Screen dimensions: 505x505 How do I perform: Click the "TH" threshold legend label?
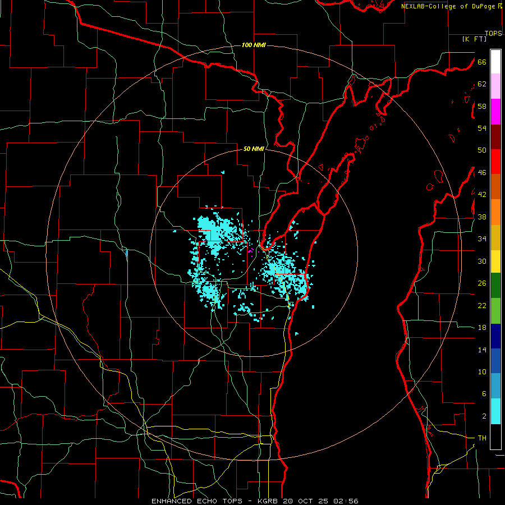[482, 438]
